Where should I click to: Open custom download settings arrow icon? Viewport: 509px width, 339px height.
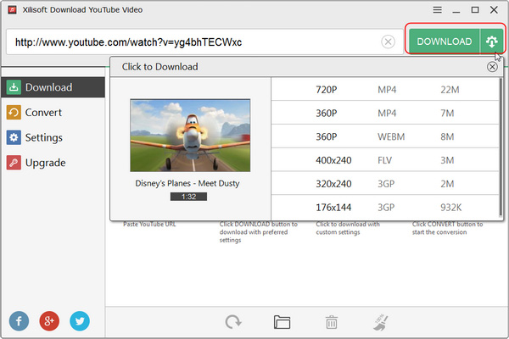point(492,42)
